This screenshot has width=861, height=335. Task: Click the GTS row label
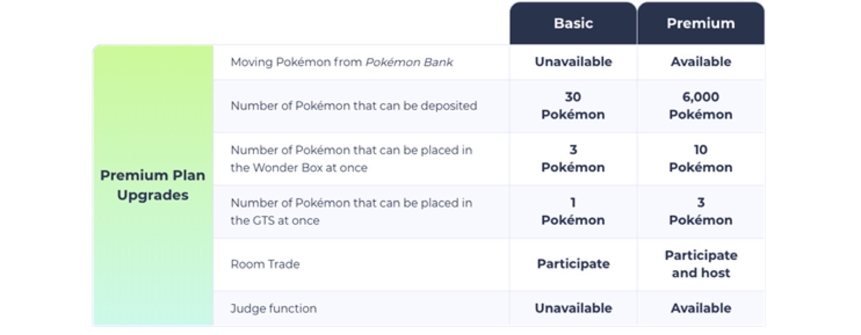click(x=351, y=212)
